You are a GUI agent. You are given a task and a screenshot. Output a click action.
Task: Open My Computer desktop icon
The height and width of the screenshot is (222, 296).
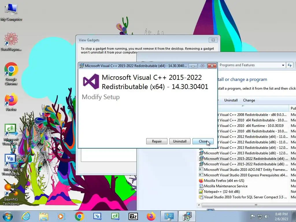click(11, 12)
